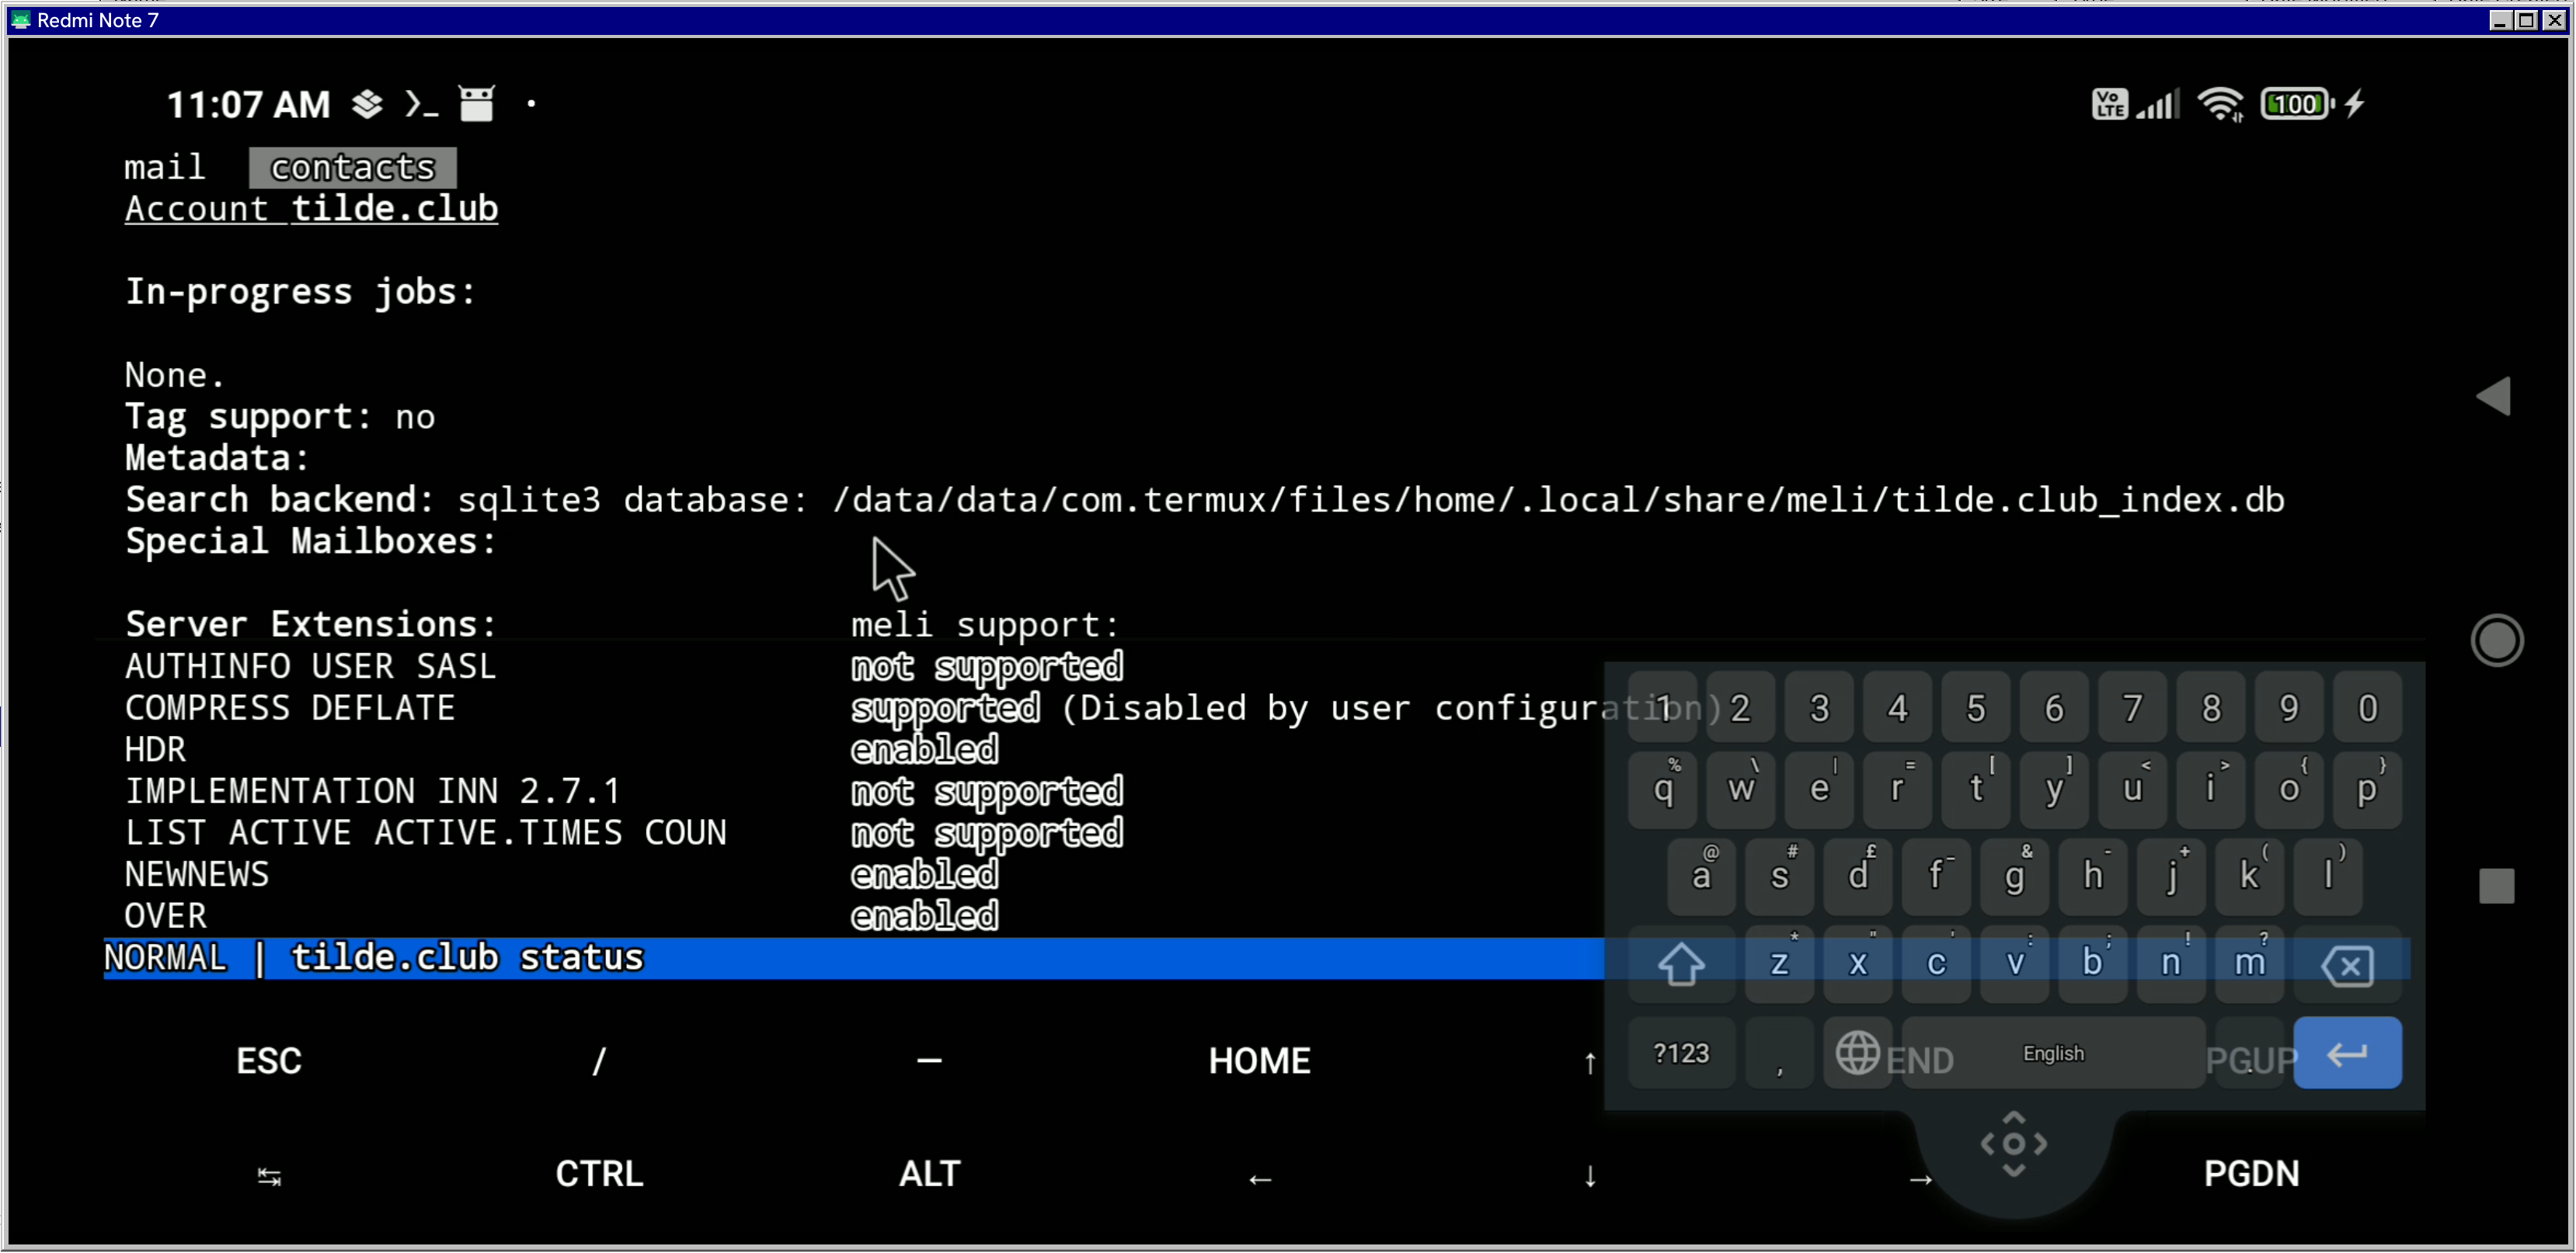The width and height of the screenshot is (2576, 1253).
Task: Tap the shift arrow key on keyboard
Action: pyautogui.click(x=1680, y=964)
